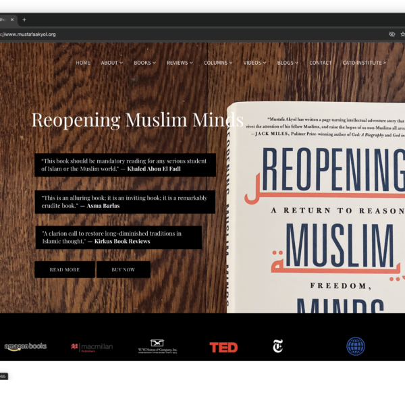Open the TED logo link
Viewport: 405px width, 405px height.
pos(223,347)
